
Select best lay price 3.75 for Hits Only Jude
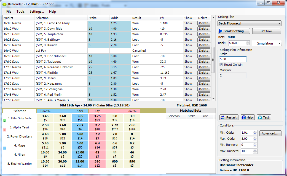[97, 118]
